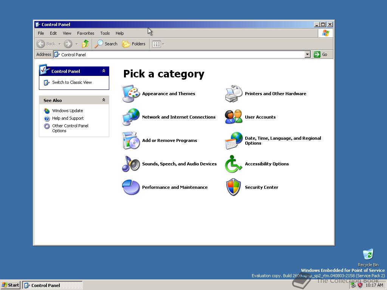
Task: Click the Views toolbar icon
Action: [x=156, y=44]
